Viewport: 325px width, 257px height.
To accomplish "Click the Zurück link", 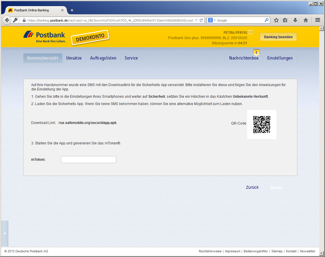I will tap(252, 187).
